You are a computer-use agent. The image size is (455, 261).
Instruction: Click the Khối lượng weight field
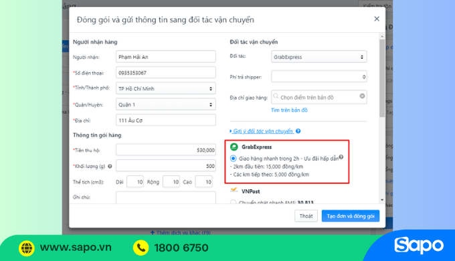(x=166, y=166)
